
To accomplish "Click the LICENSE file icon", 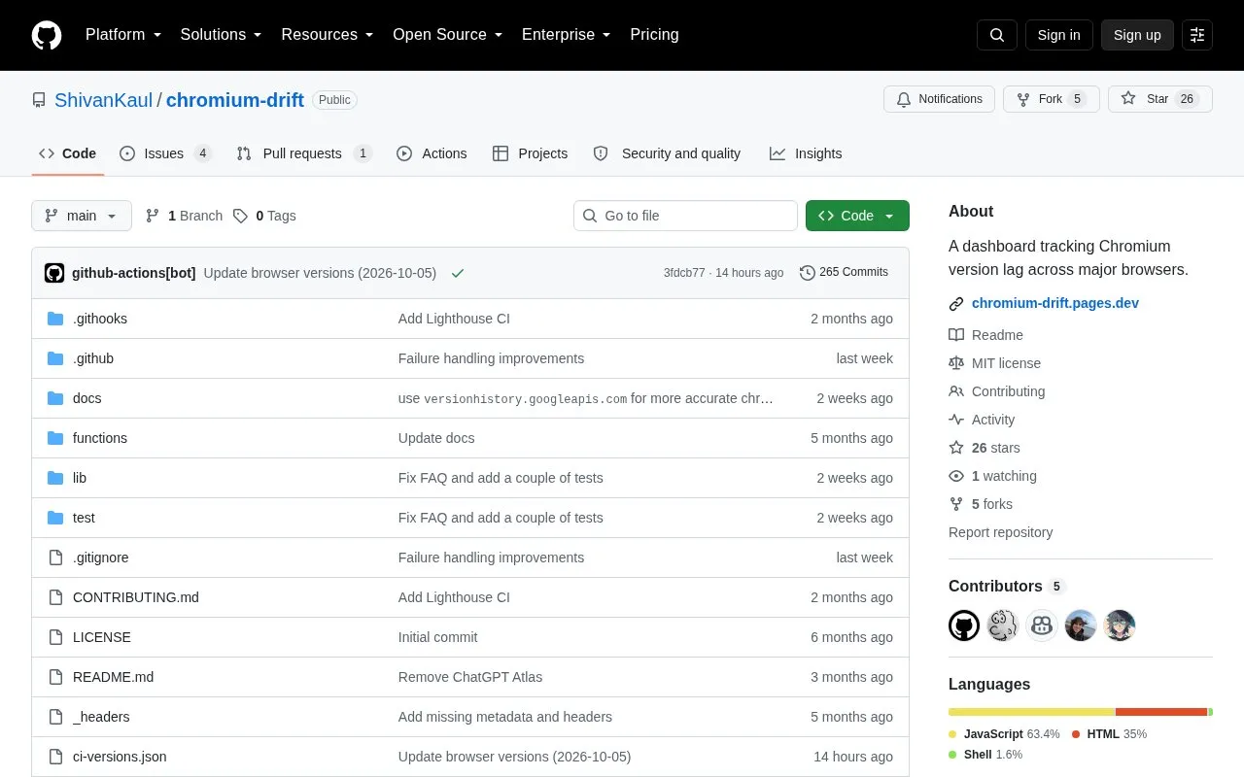I will pos(55,637).
